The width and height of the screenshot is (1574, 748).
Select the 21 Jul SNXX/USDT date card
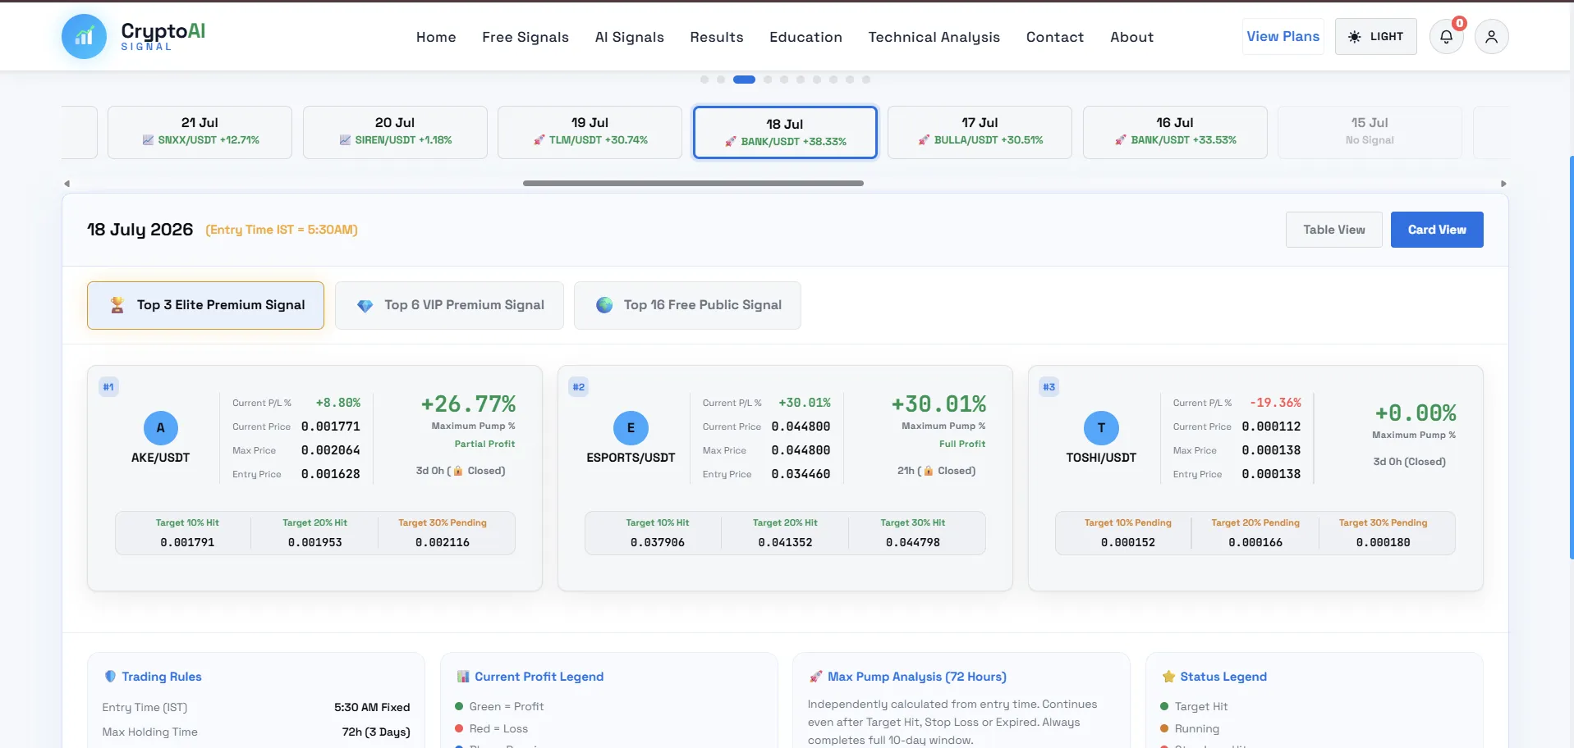(200, 132)
